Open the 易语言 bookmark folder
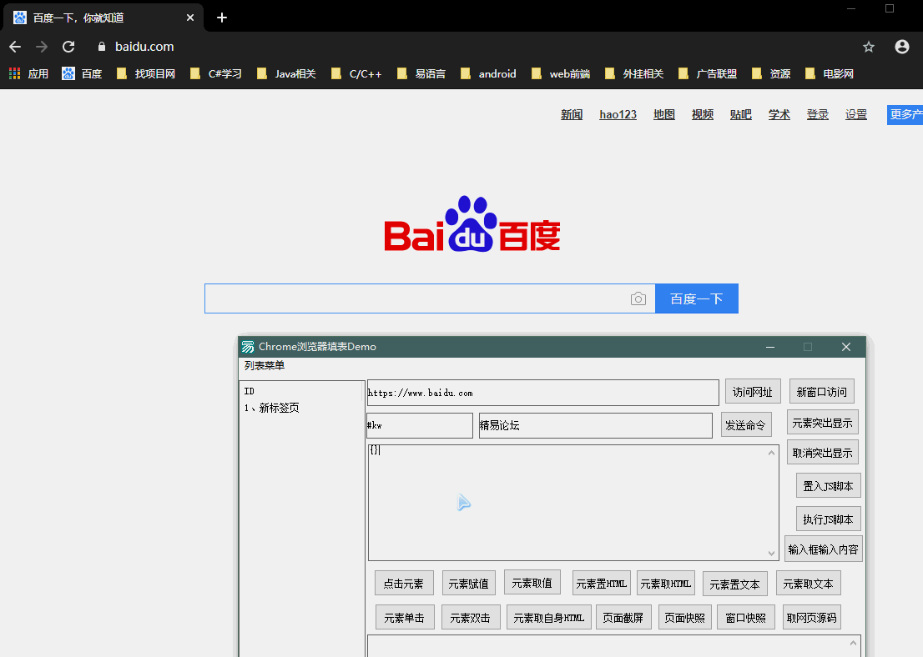This screenshot has width=923, height=657. 421,73
